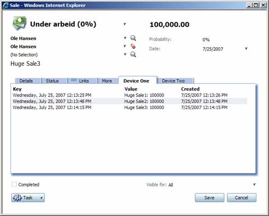This screenshot has height=216, width=269.
Task: Expand dropdown arrow beside second Ole Hansen
Action: [x=125, y=46]
